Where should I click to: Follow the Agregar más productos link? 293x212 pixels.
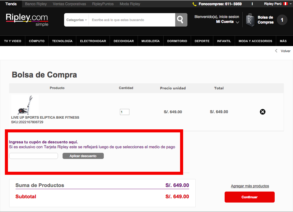(250, 186)
